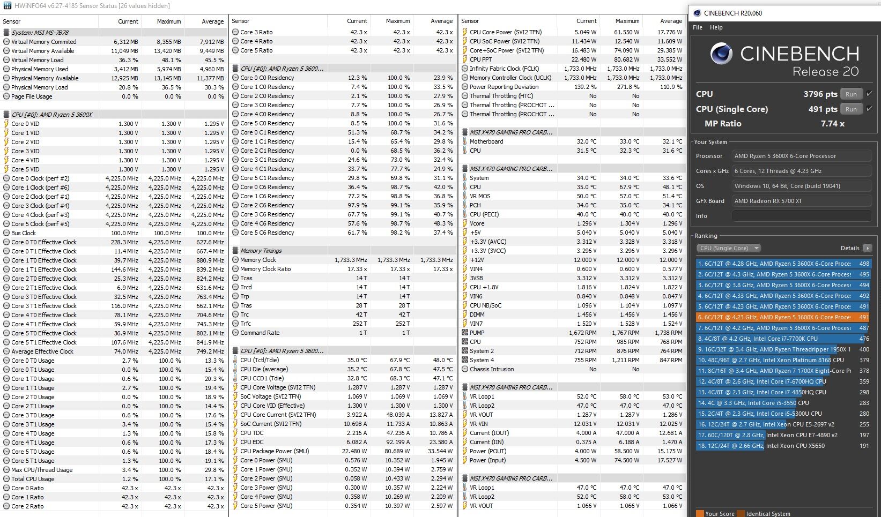
Task: Select ranking entry 1 at 4.28 GHz
Action: point(783,264)
